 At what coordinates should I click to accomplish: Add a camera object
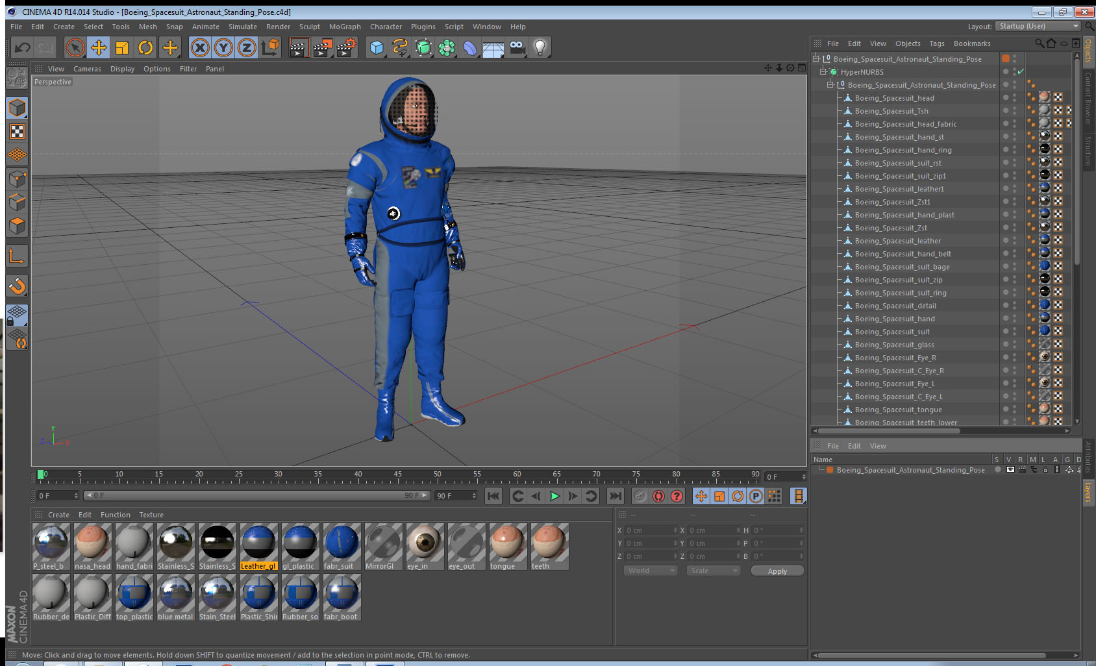point(517,47)
